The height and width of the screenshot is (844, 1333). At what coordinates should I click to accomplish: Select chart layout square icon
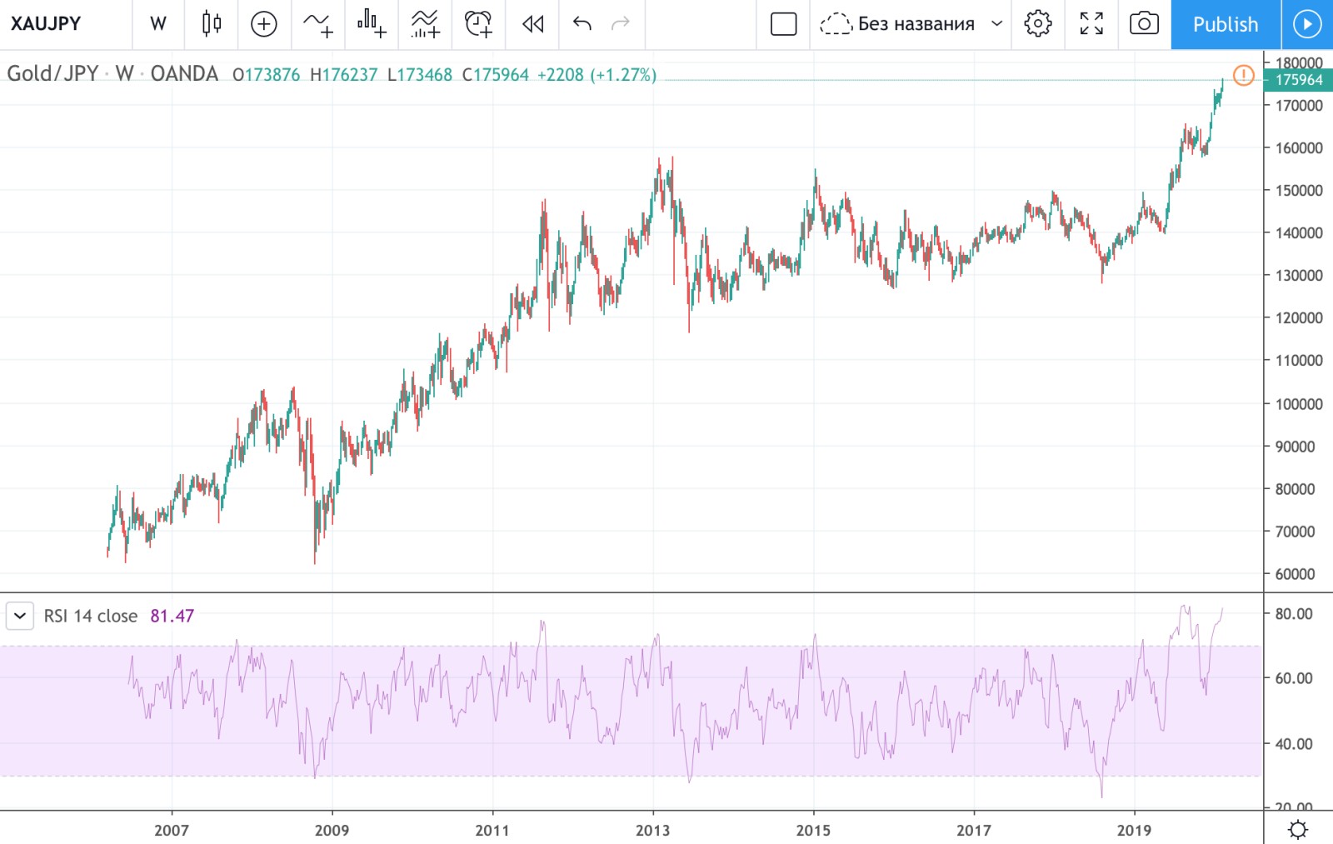click(x=783, y=24)
